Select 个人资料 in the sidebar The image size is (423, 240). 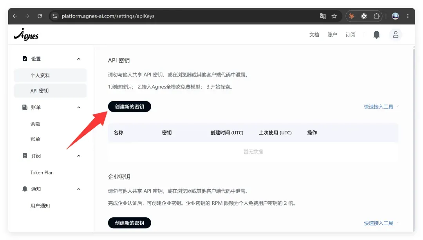coord(50,76)
